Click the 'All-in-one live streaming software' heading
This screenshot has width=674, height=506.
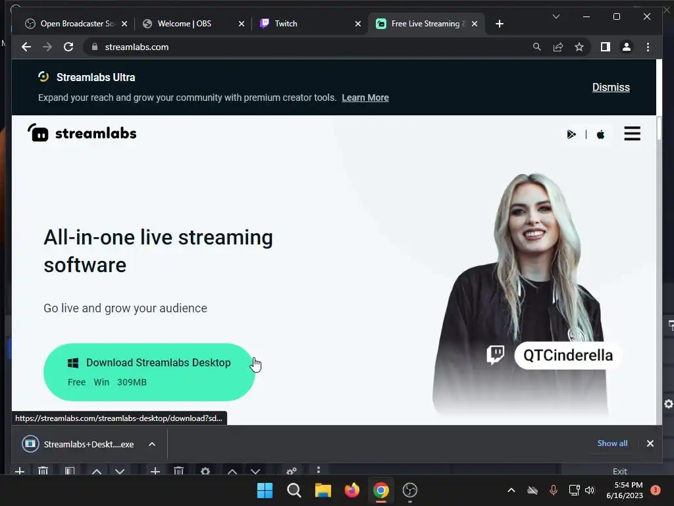point(158,251)
